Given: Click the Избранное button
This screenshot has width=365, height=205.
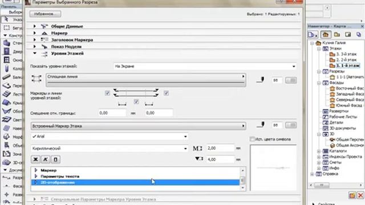Looking at the screenshot, I should tap(46, 14).
